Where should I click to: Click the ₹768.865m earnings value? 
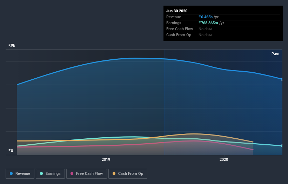point(208,23)
